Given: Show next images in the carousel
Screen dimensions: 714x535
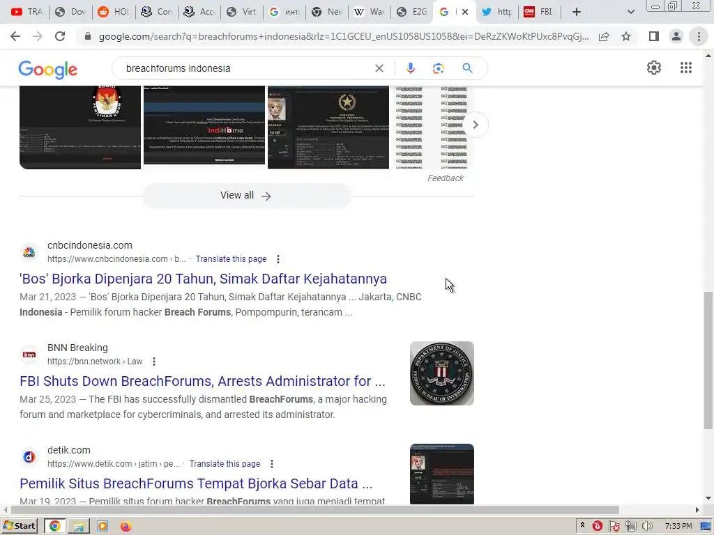Looking at the screenshot, I should click(x=475, y=125).
